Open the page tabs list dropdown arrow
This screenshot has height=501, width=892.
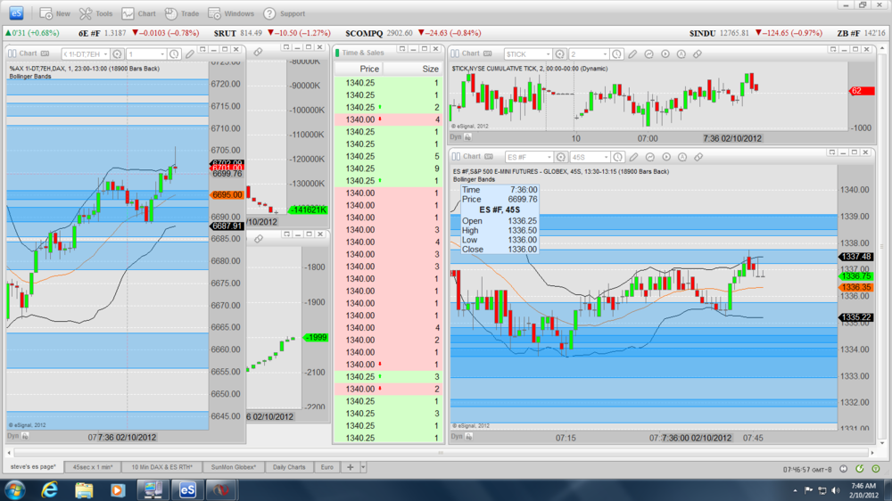(x=363, y=467)
